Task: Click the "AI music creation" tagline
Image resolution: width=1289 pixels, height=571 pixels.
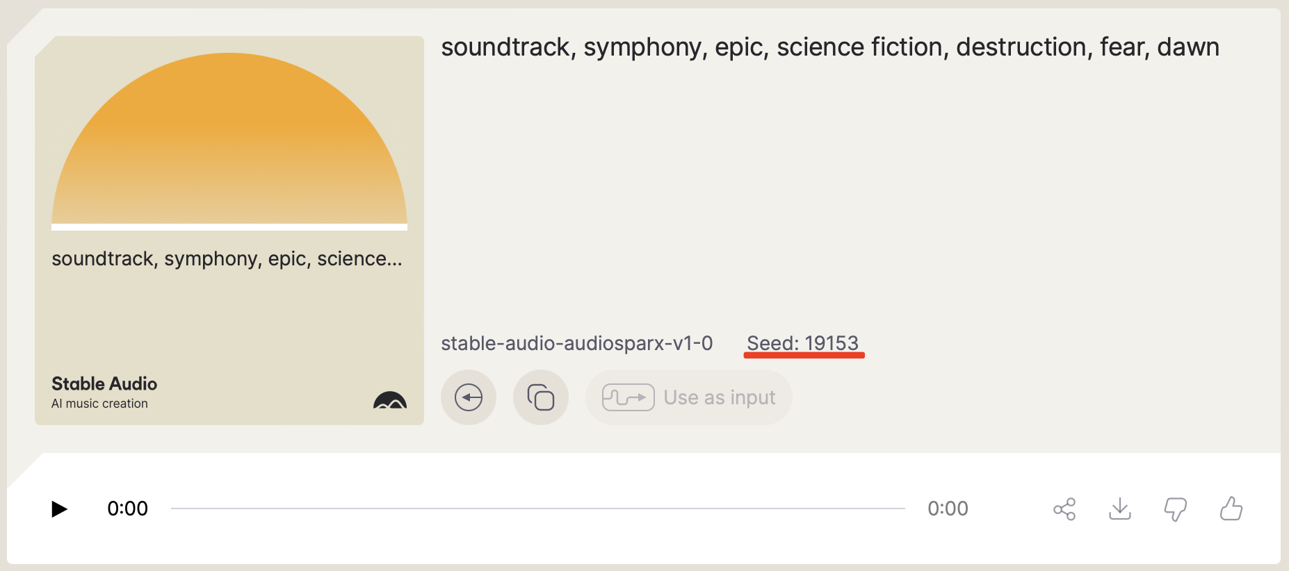Action: pyautogui.click(x=99, y=404)
